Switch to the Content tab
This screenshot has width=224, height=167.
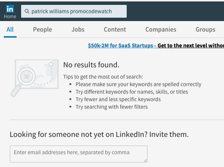pyautogui.click(x=115, y=29)
